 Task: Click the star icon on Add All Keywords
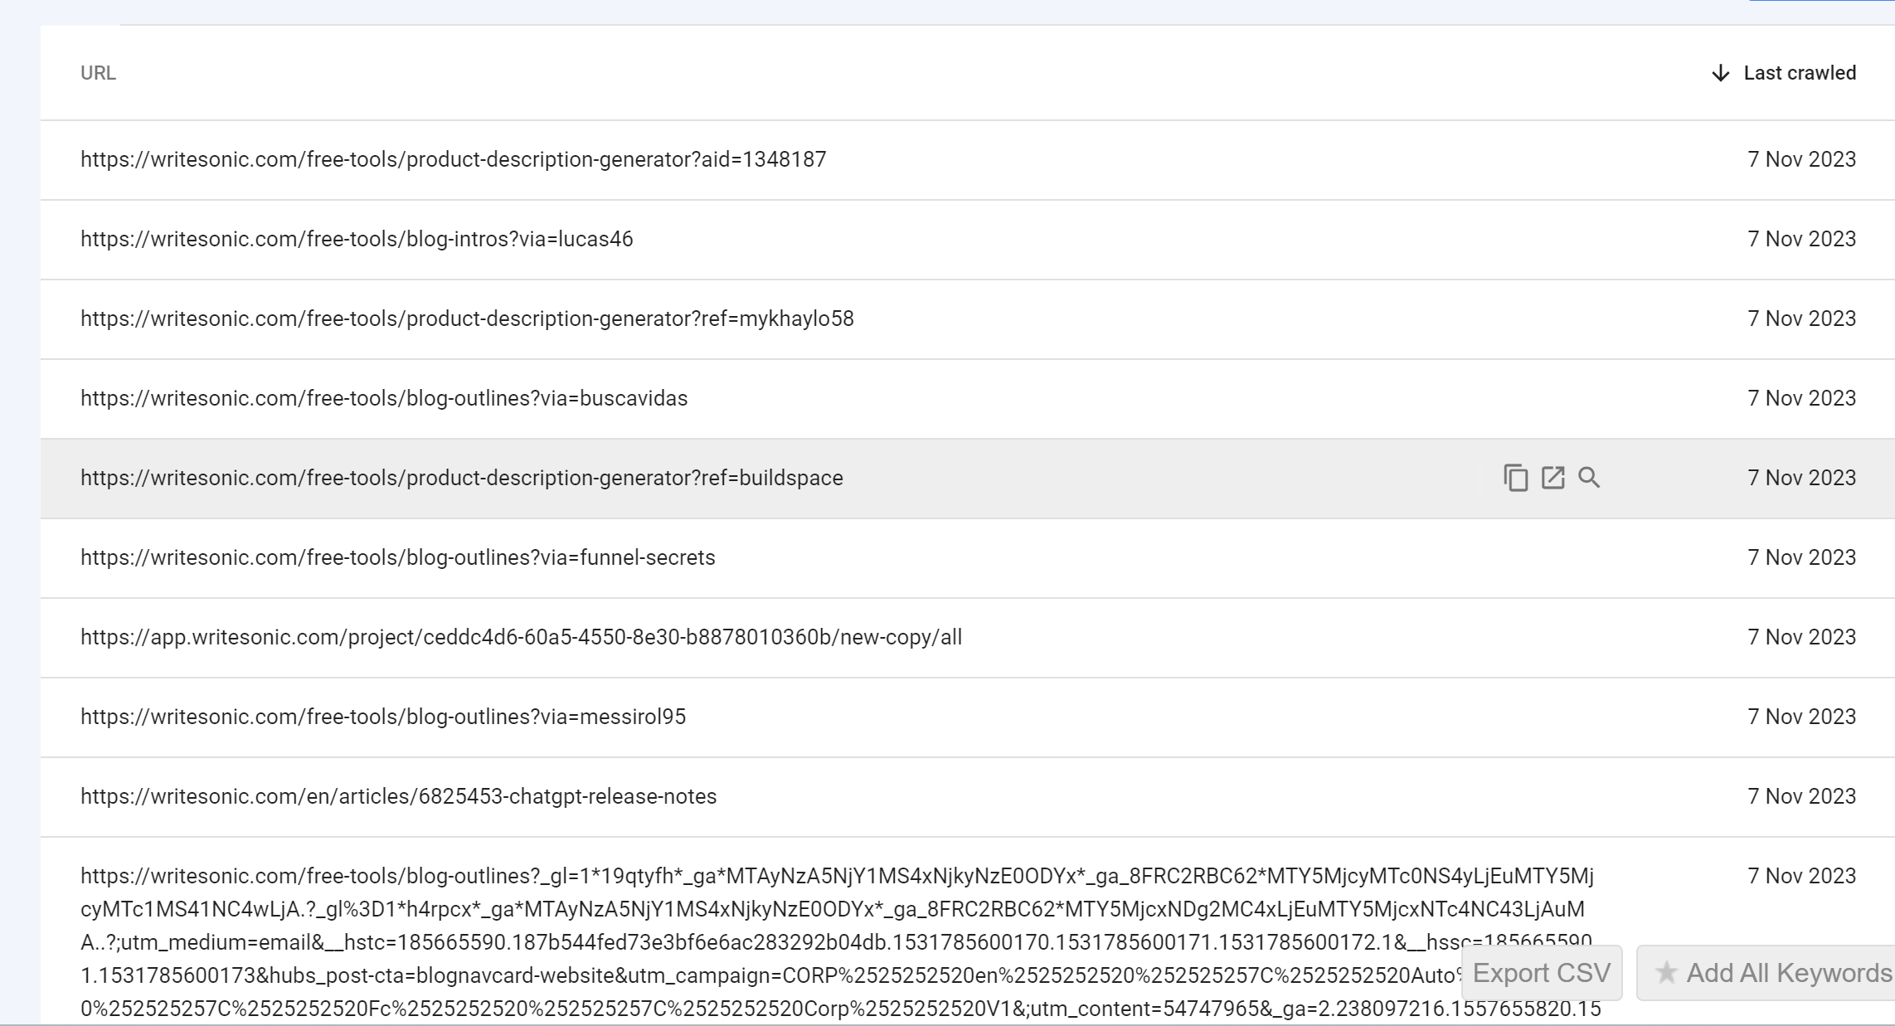[x=1665, y=972]
